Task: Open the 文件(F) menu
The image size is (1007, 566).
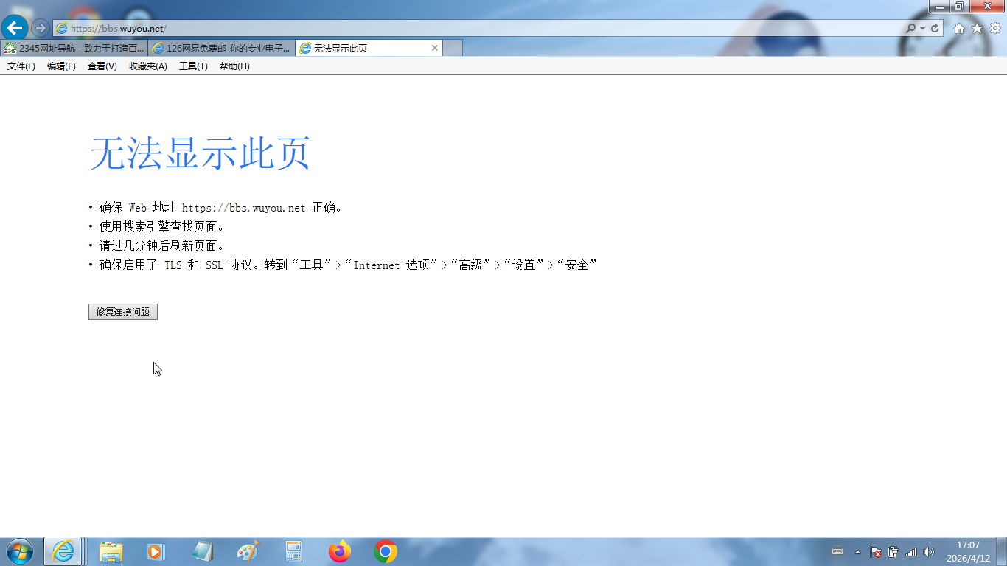Action: pos(21,66)
